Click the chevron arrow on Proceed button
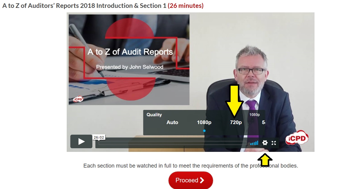 tap(202, 180)
